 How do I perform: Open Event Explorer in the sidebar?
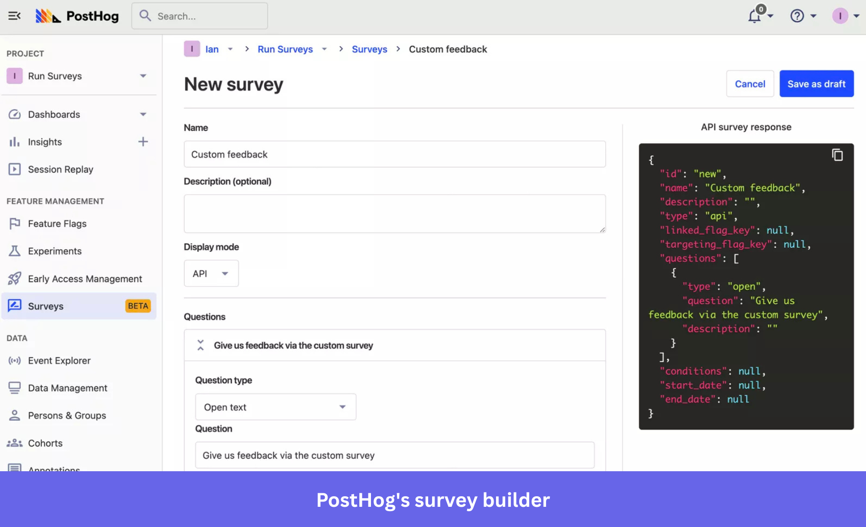pyautogui.click(x=59, y=361)
